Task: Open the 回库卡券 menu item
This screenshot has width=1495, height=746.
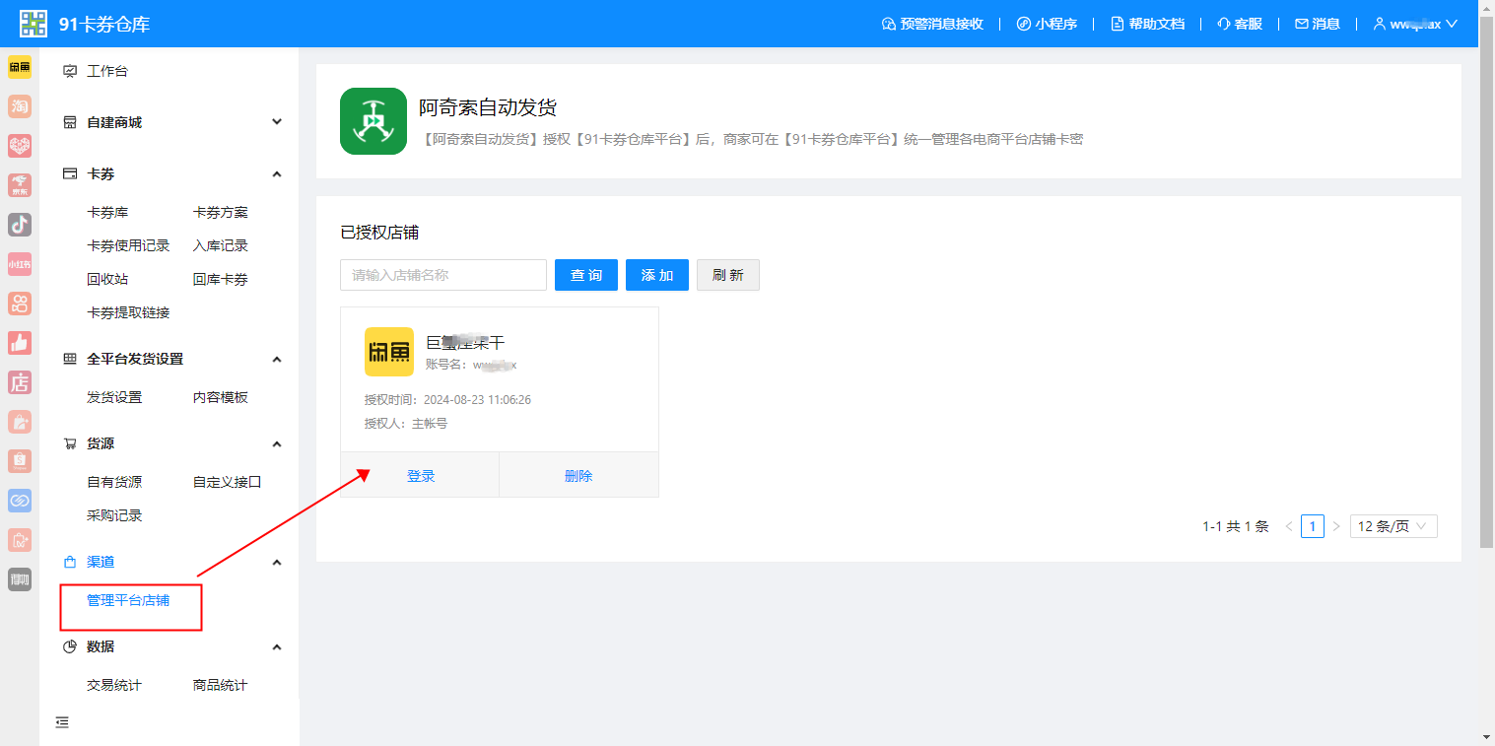Action: point(221,279)
